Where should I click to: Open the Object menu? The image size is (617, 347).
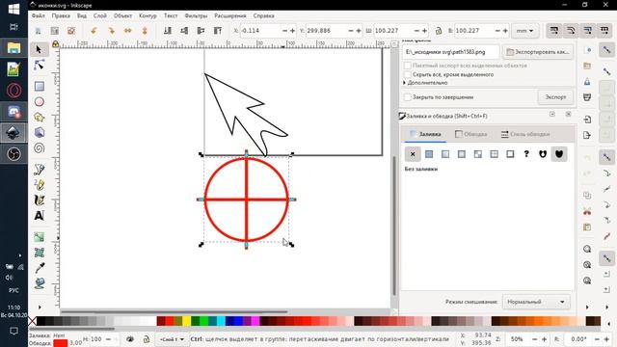click(122, 15)
